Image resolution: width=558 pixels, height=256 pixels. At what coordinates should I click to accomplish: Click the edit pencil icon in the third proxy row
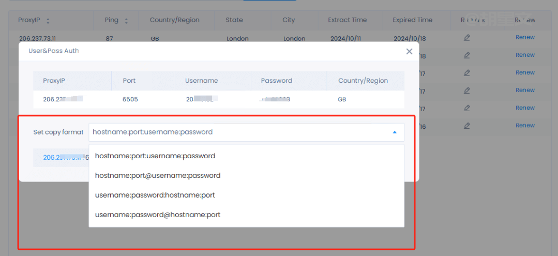coord(467,73)
